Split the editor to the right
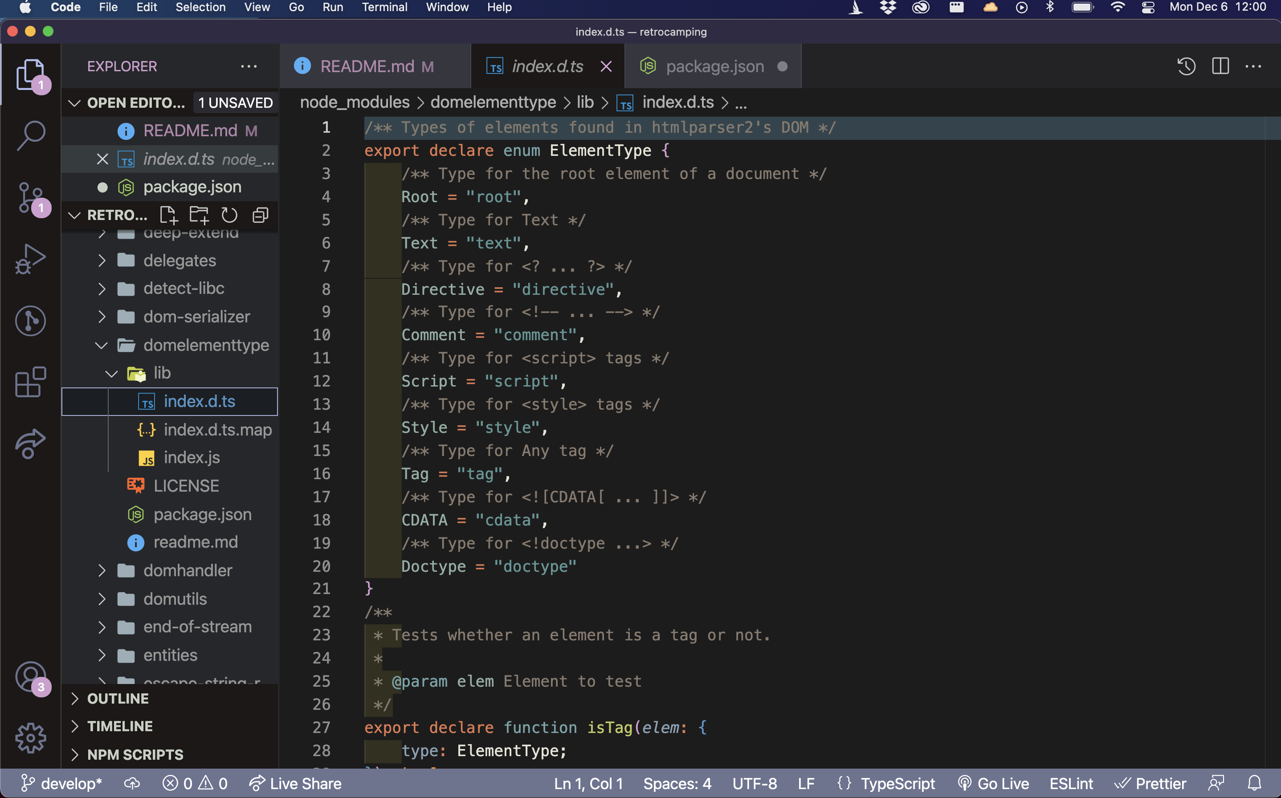 (1220, 66)
